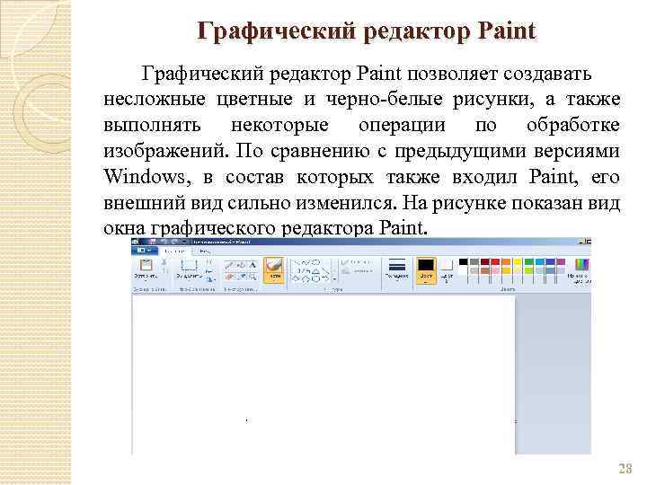
Task: Switch to the Главная (Home) ribbon tab
Action: pos(175,251)
